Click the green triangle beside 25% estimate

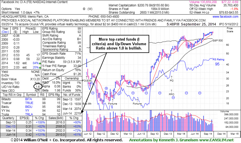(40, 67)
